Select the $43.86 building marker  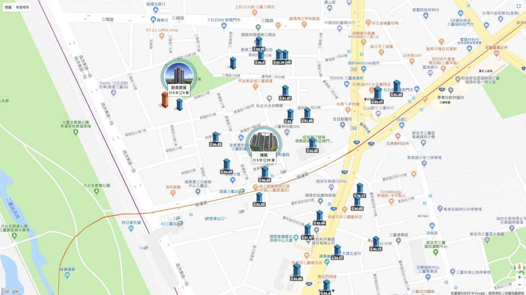[x=297, y=273]
